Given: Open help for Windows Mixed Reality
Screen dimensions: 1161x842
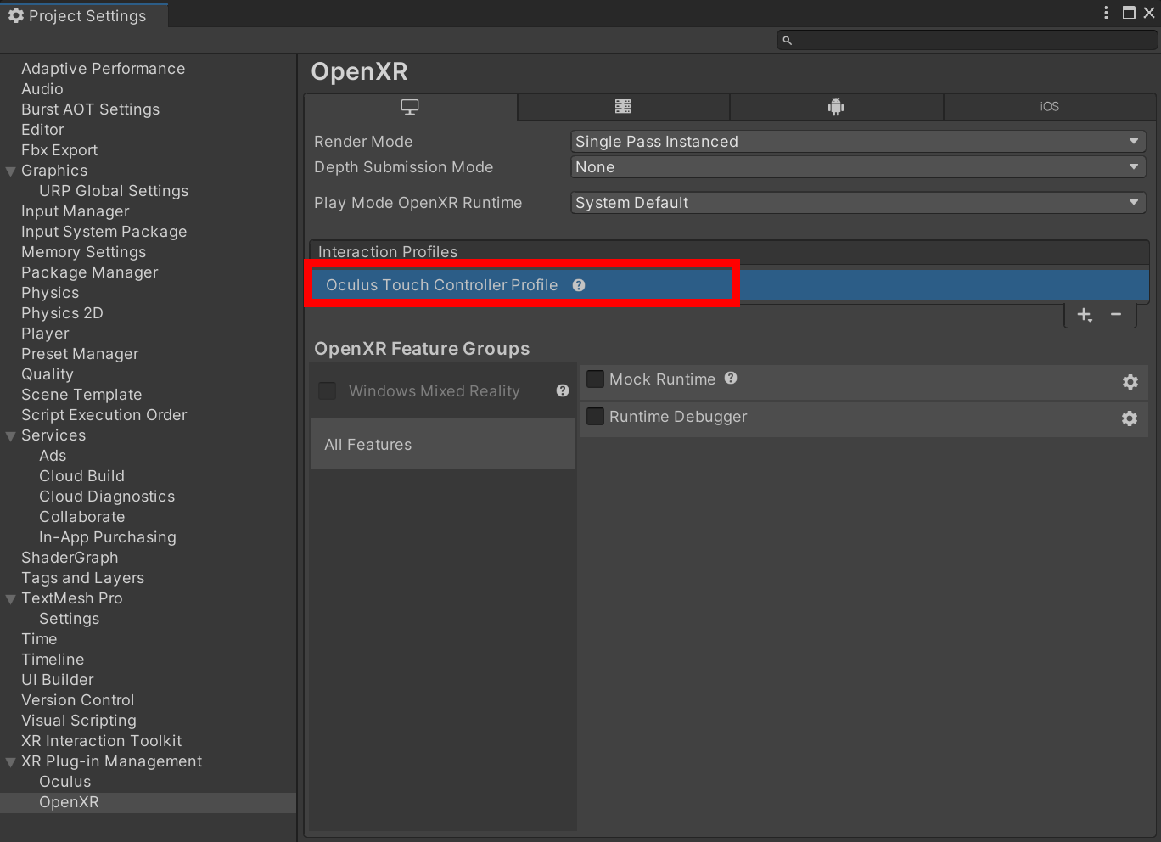Looking at the screenshot, I should point(563,390).
